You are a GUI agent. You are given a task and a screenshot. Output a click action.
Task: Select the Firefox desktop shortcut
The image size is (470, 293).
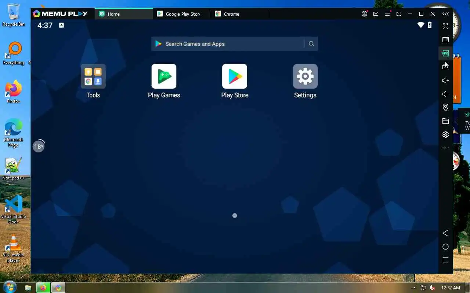coord(14,92)
